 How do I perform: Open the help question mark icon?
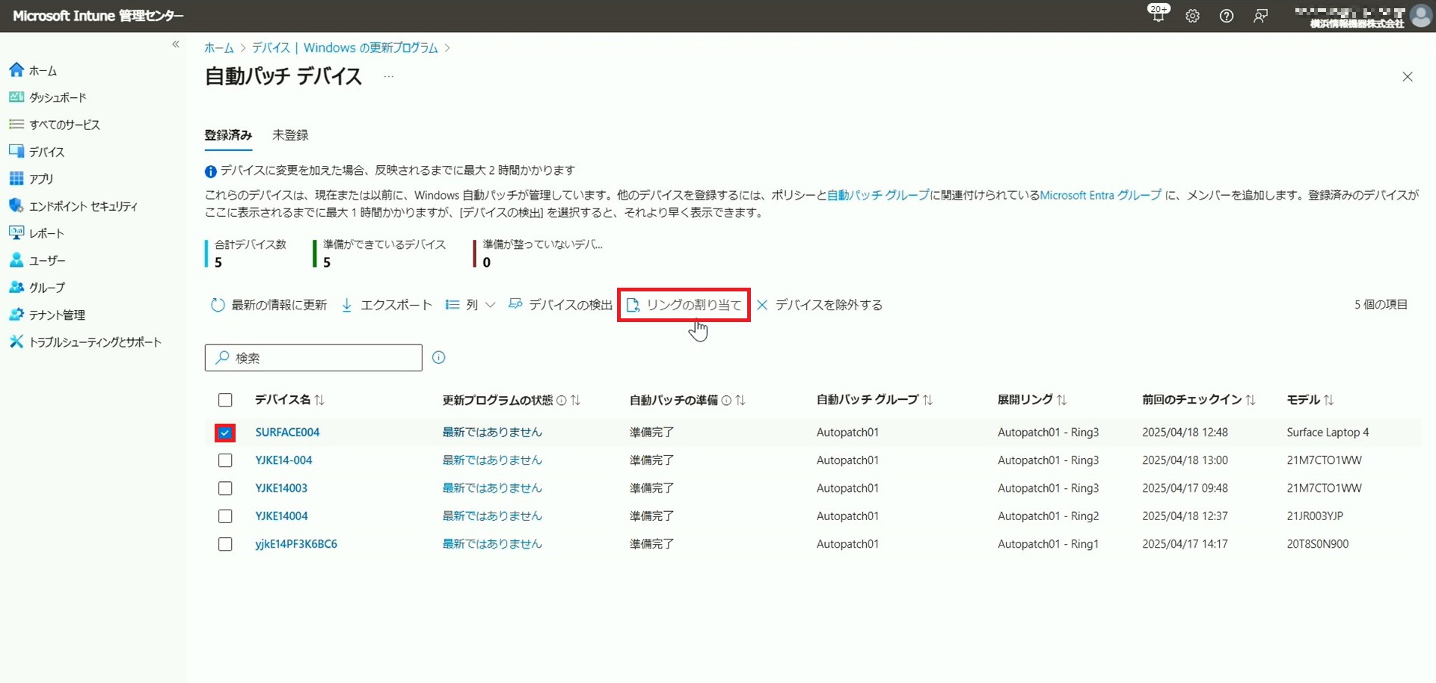coord(1227,16)
